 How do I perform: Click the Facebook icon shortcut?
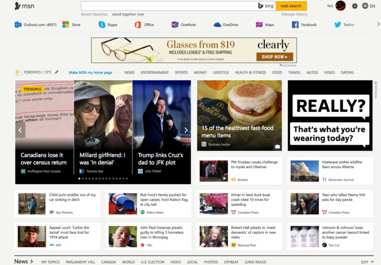point(295,25)
